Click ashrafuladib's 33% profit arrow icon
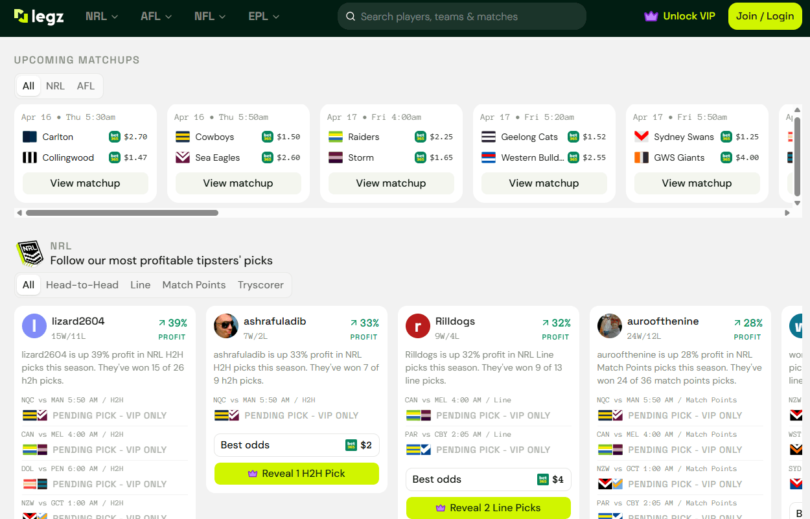 tap(354, 323)
